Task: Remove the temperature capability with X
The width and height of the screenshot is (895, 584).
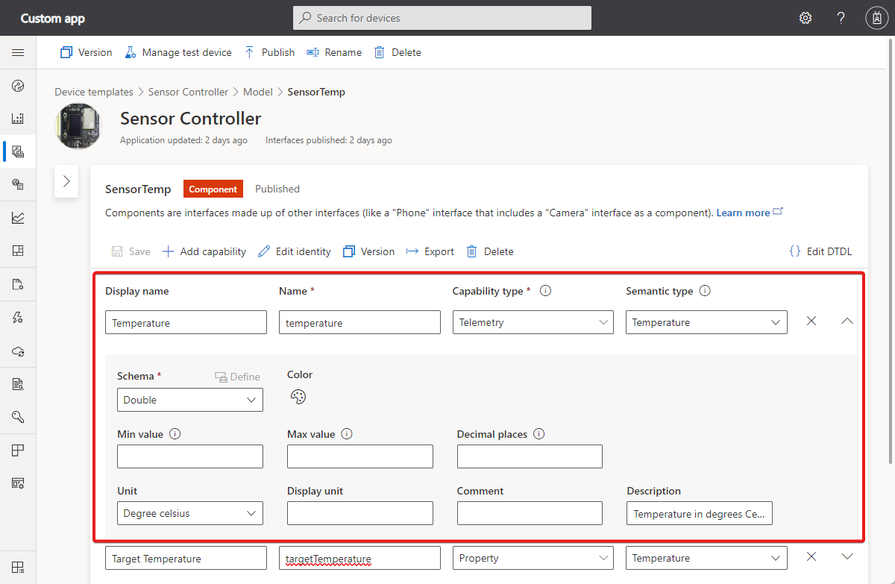Action: tap(811, 321)
